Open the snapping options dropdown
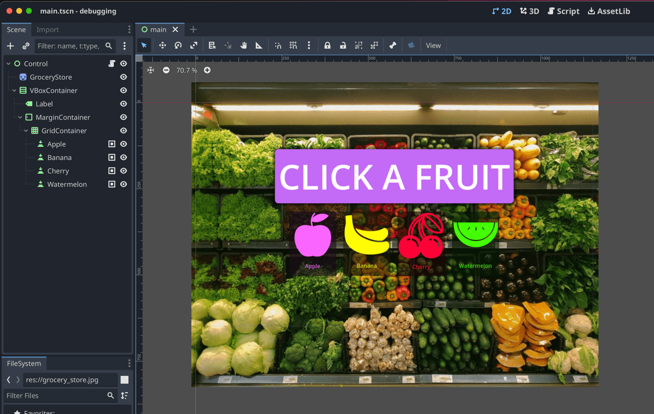Screen dimensions: 654x414 point(309,45)
